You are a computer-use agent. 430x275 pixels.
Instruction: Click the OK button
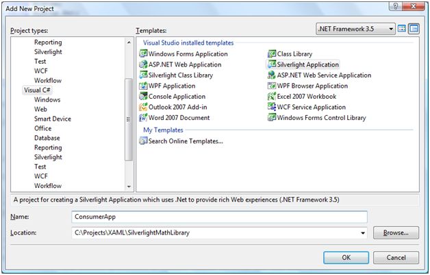click(346, 257)
